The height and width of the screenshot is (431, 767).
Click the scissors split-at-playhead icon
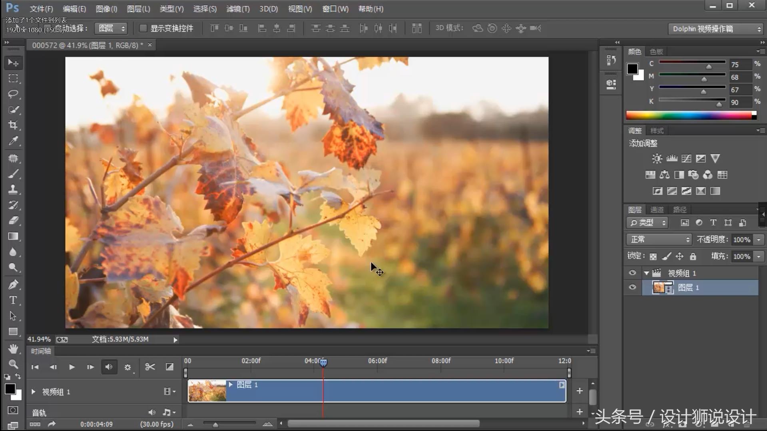click(x=150, y=367)
